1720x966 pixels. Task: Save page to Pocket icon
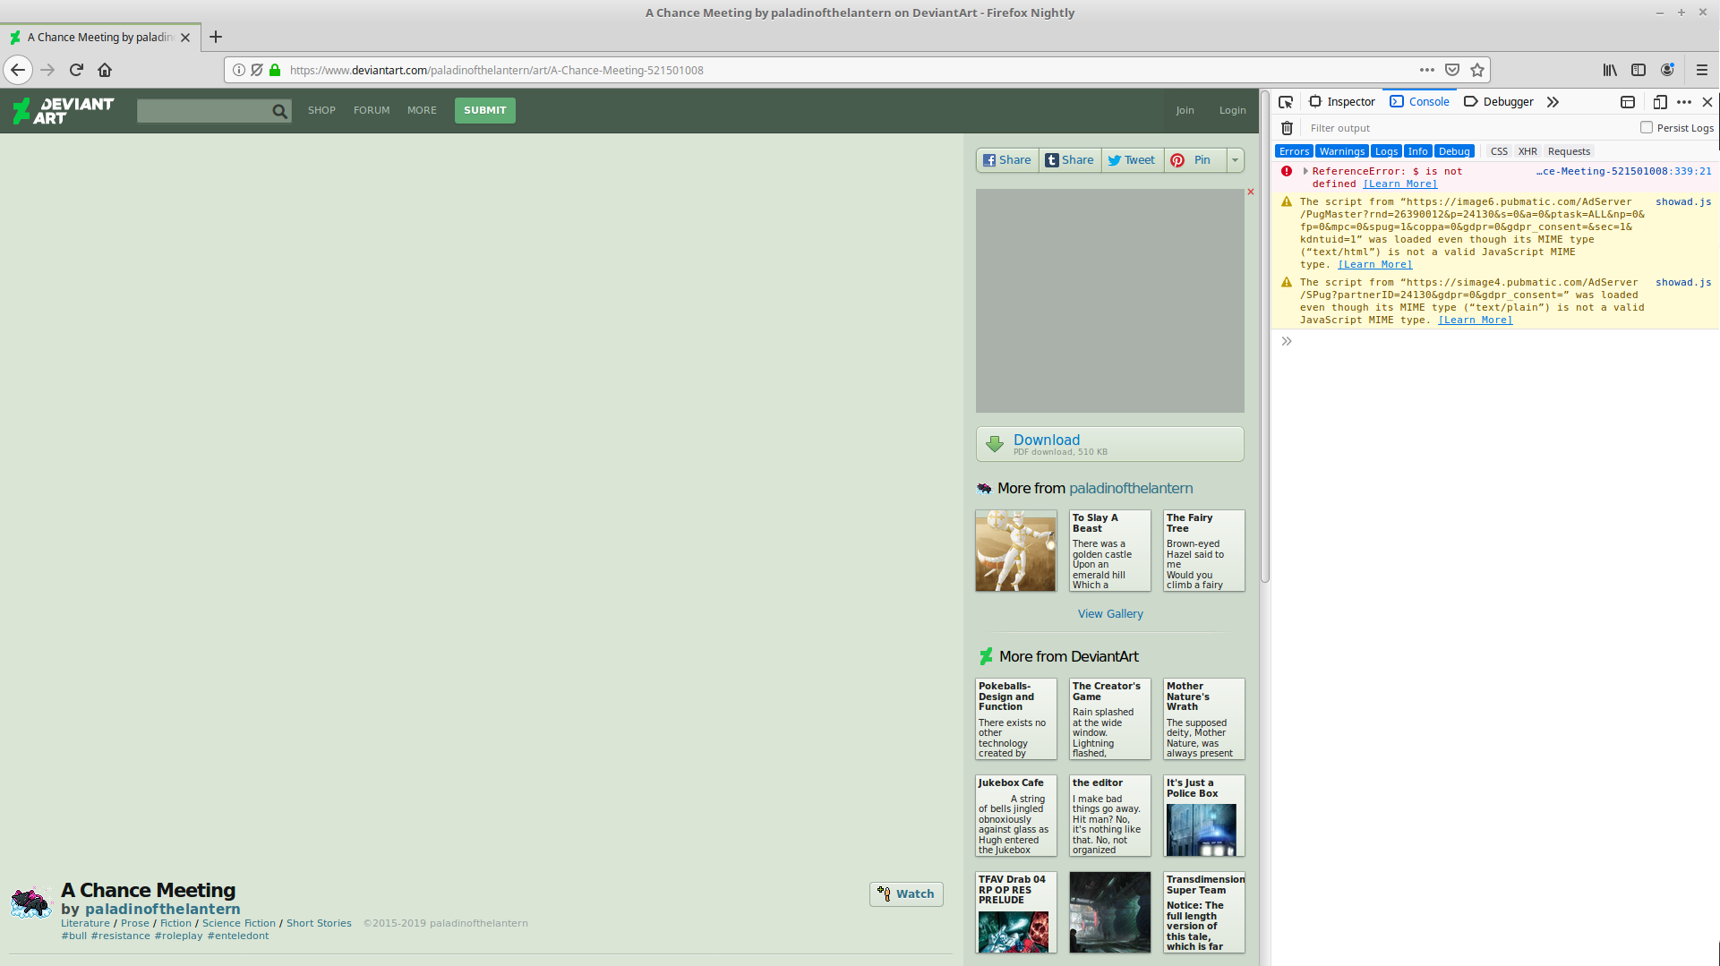tap(1452, 70)
